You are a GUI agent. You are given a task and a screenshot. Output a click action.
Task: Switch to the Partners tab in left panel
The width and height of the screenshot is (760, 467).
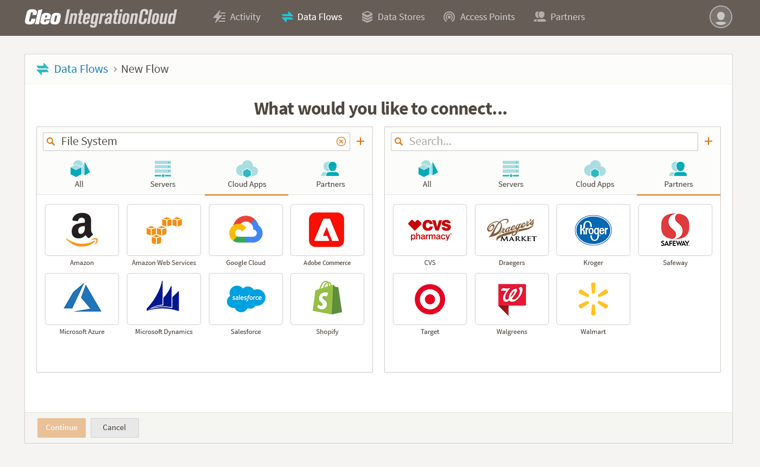331,175
